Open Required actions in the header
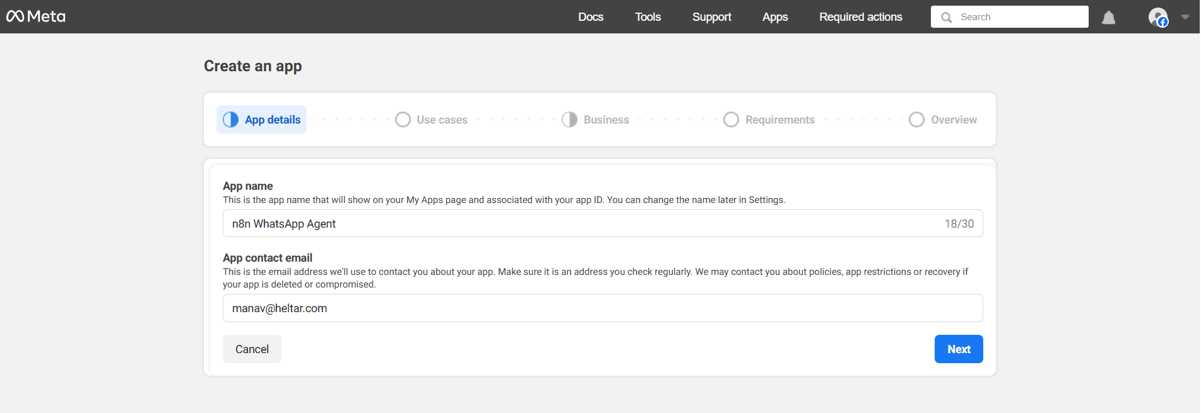This screenshot has width=1201, height=413. pyautogui.click(x=860, y=17)
